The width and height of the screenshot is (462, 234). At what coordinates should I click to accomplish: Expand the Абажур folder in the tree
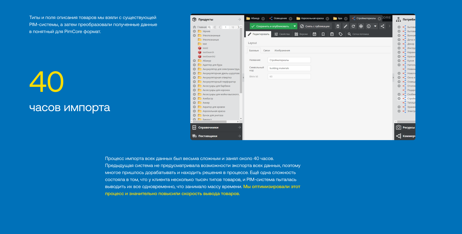coord(194,61)
